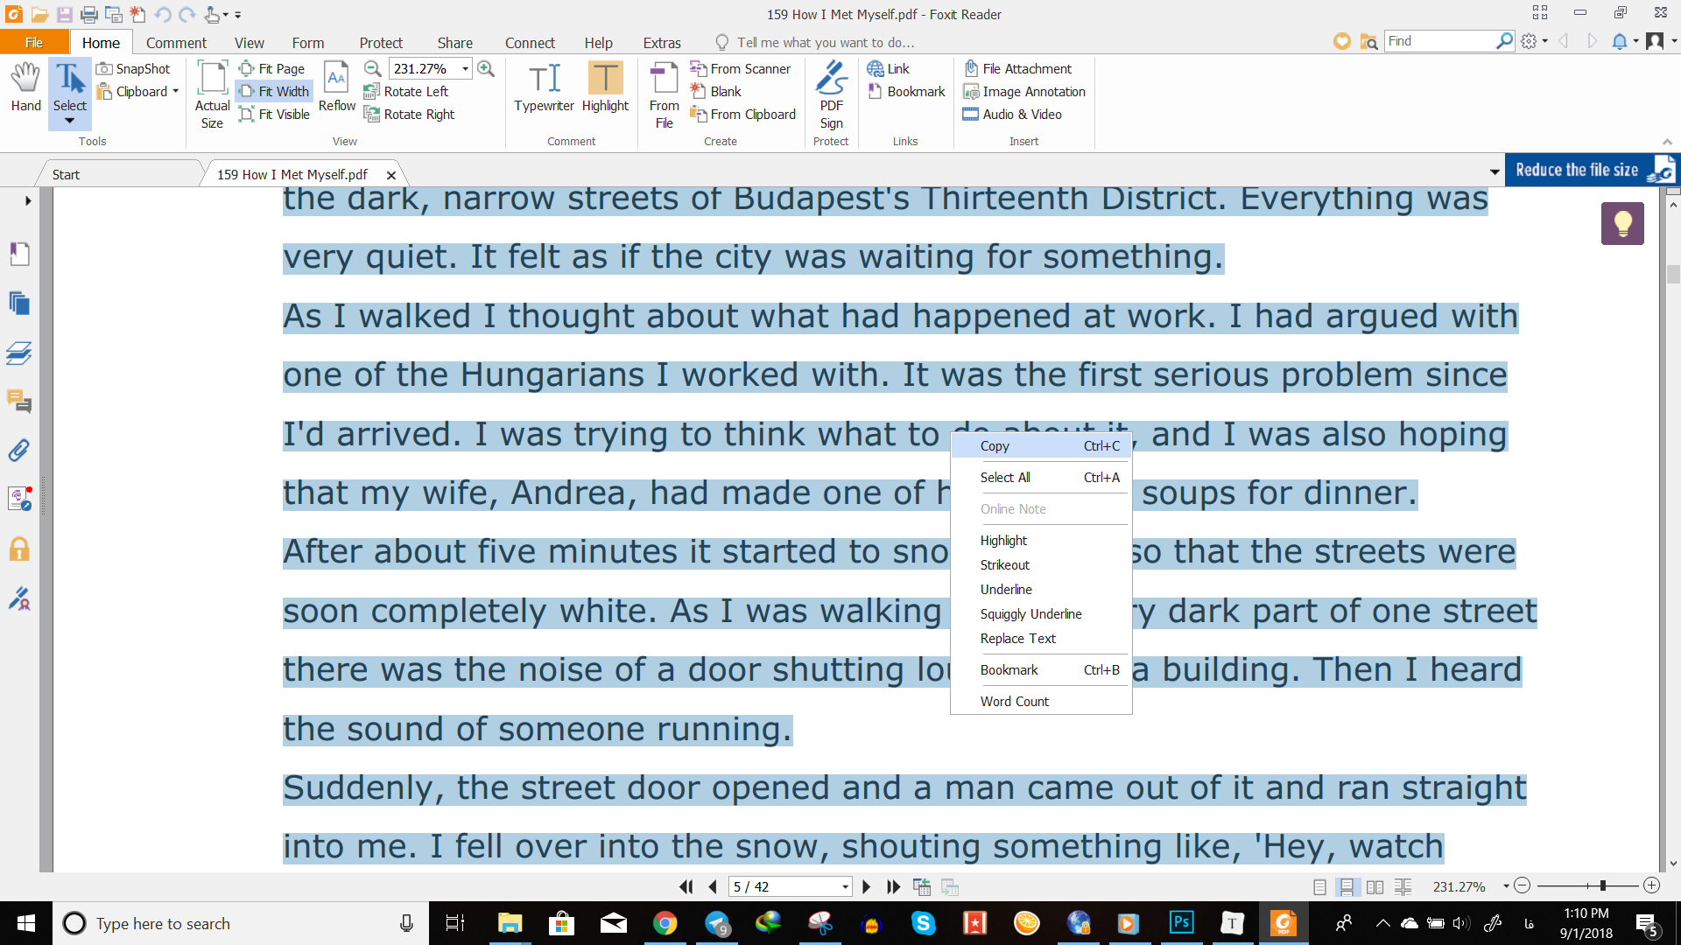Open the status bar zoom dropdown
The height and width of the screenshot is (945, 1681).
click(x=1506, y=886)
